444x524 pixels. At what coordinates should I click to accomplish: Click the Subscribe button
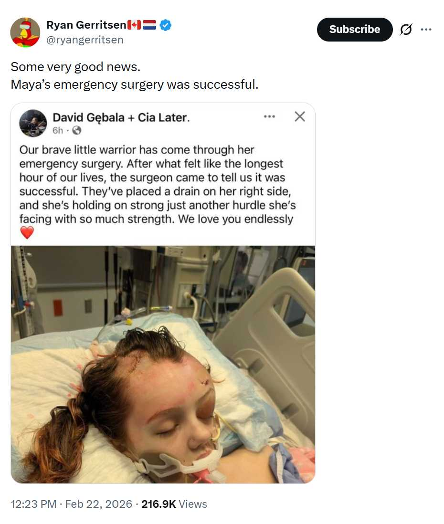coord(355,30)
